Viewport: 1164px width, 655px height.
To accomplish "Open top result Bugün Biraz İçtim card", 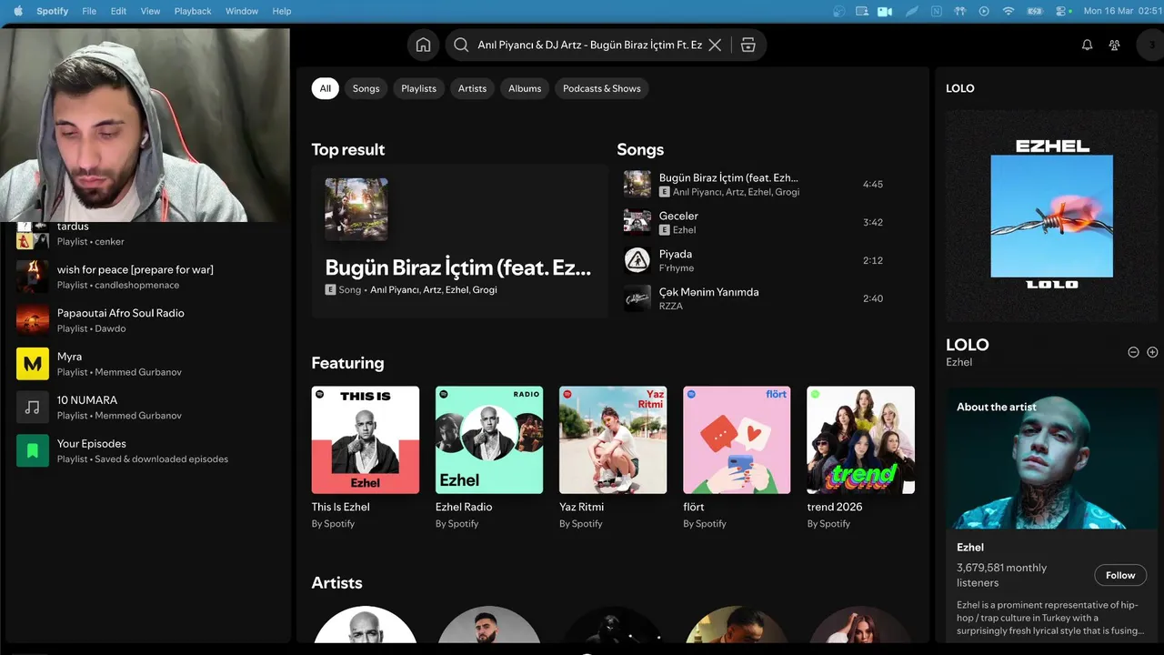I will (459, 241).
